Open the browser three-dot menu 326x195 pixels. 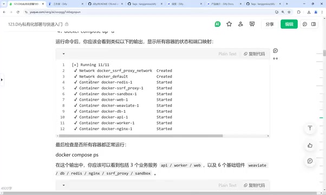(322, 12)
